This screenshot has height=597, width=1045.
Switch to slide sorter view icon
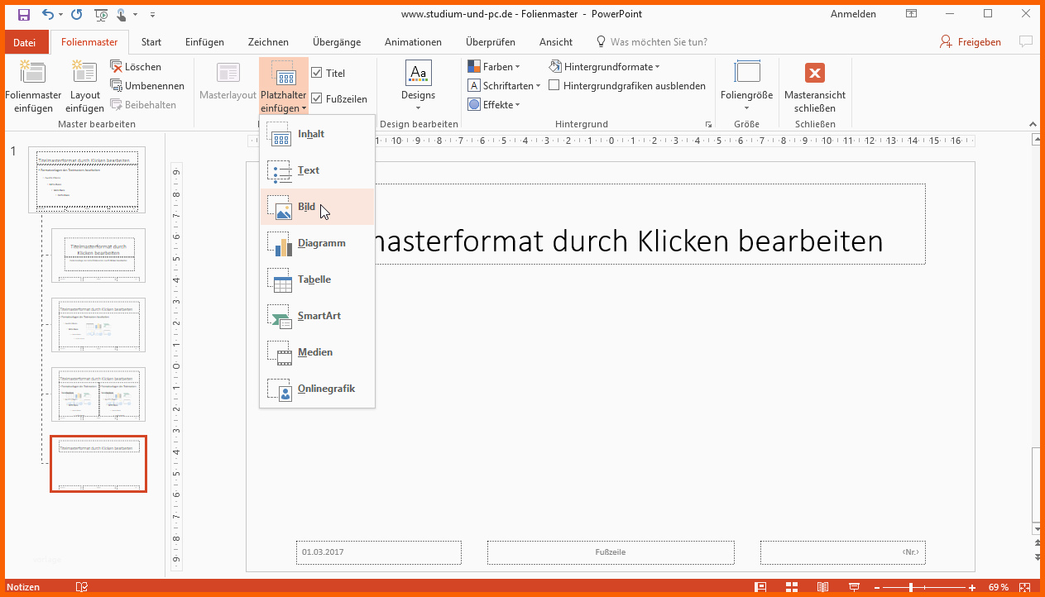pos(792,587)
